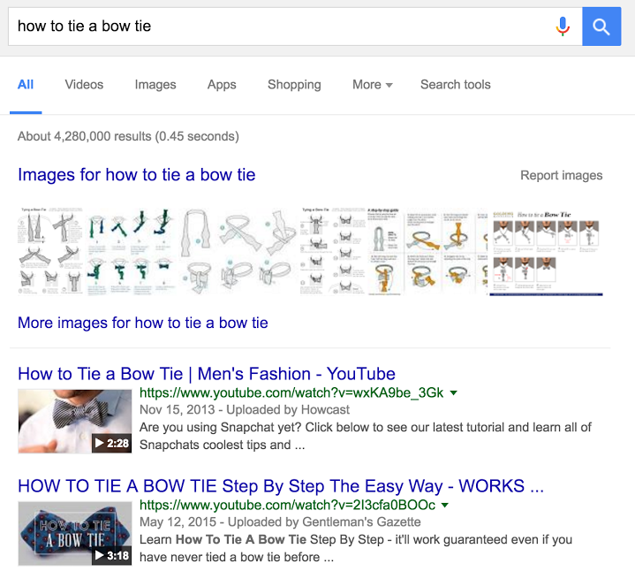Click 'More images for how to tie a bow tie'
This screenshot has width=635, height=579.
tap(142, 323)
